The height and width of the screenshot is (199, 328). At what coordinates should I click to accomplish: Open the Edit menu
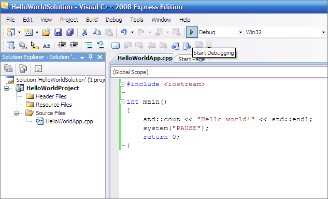click(x=27, y=20)
